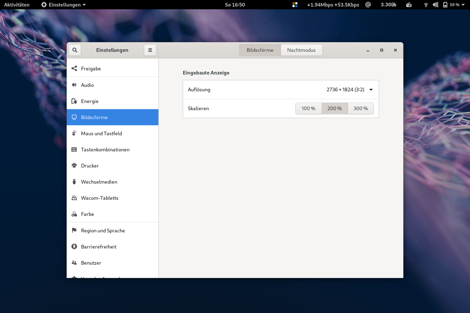Select Farbe in the sidebar
This screenshot has height=313, width=470.
[x=113, y=214]
